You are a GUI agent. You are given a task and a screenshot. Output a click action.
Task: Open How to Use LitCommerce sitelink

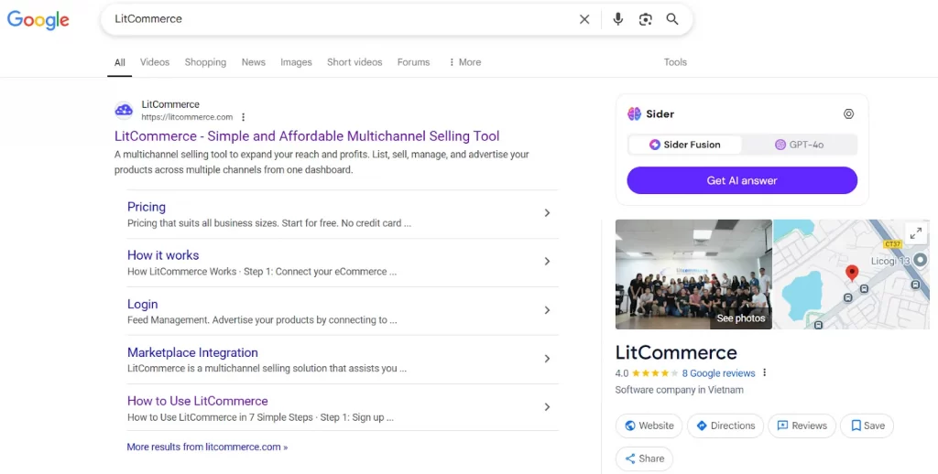pyautogui.click(x=198, y=401)
